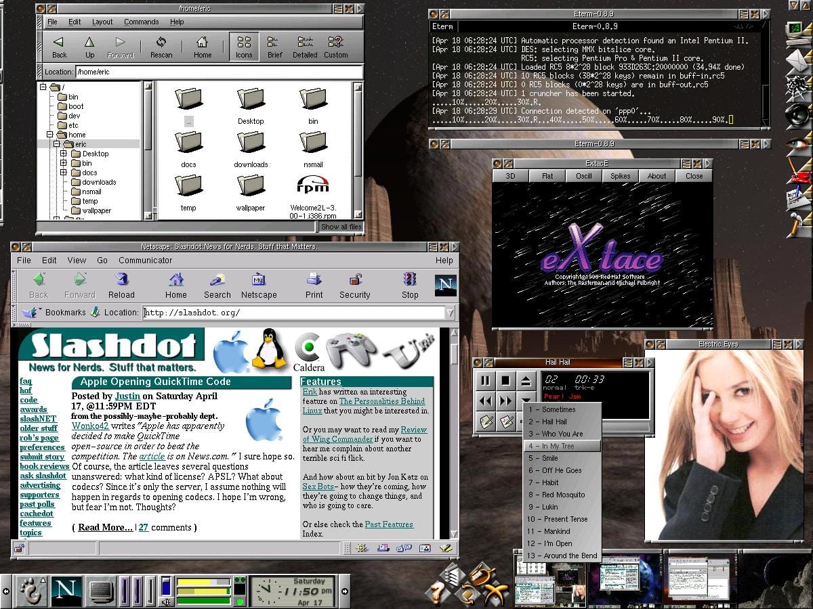This screenshot has height=609, width=813.
Task: Rescan the /home/eric directory
Action: (161, 47)
